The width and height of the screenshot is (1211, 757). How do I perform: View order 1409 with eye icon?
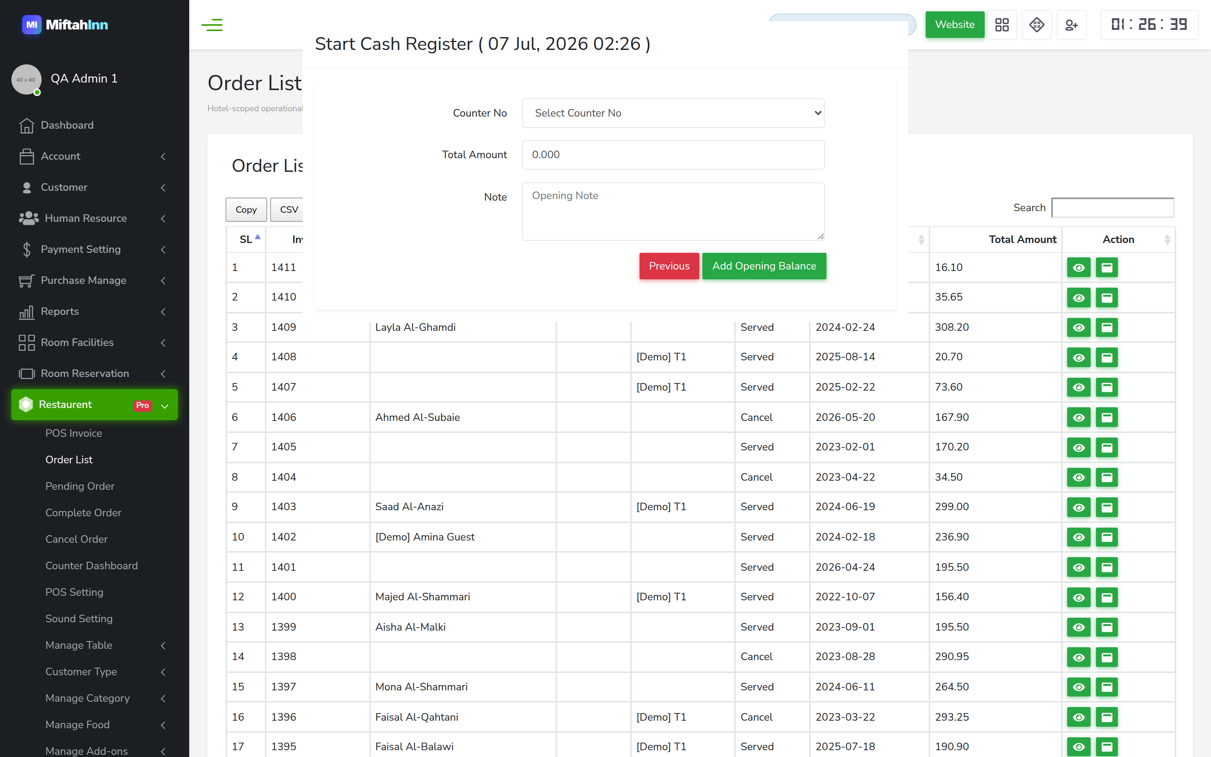pyautogui.click(x=1079, y=327)
